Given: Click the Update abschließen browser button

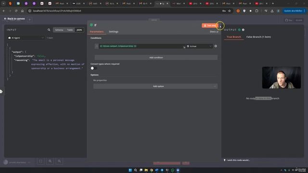Looking at the screenshot, I should 294,11.
